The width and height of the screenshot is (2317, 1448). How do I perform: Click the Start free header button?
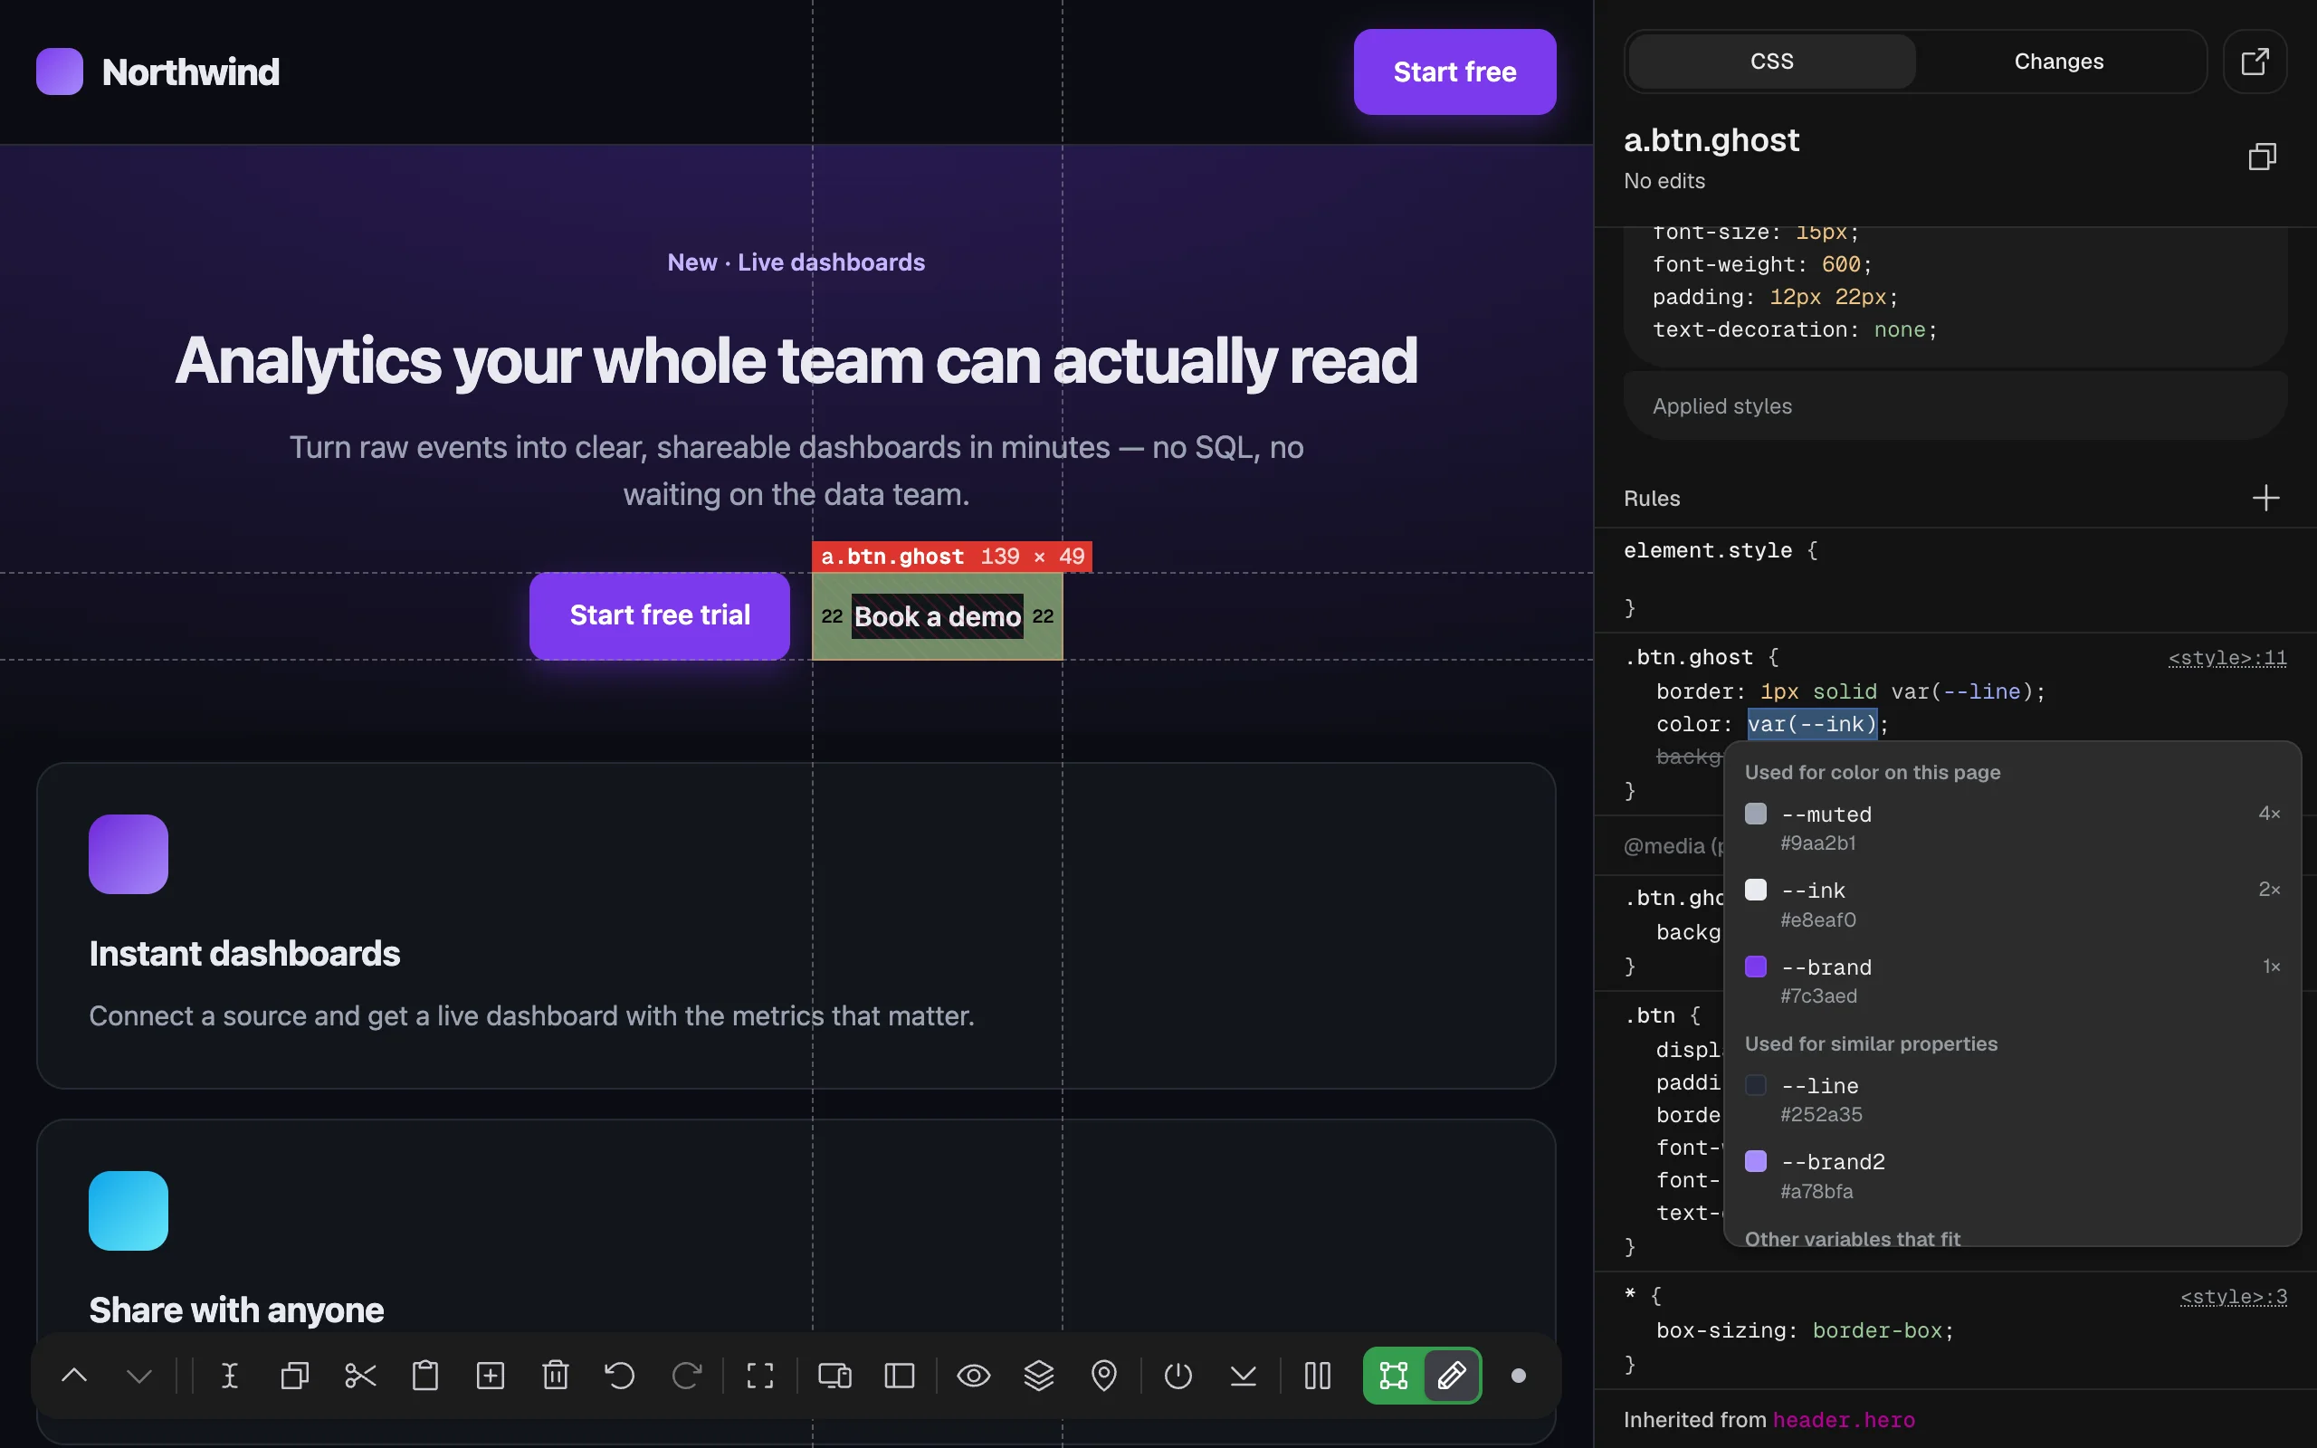click(x=1454, y=71)
